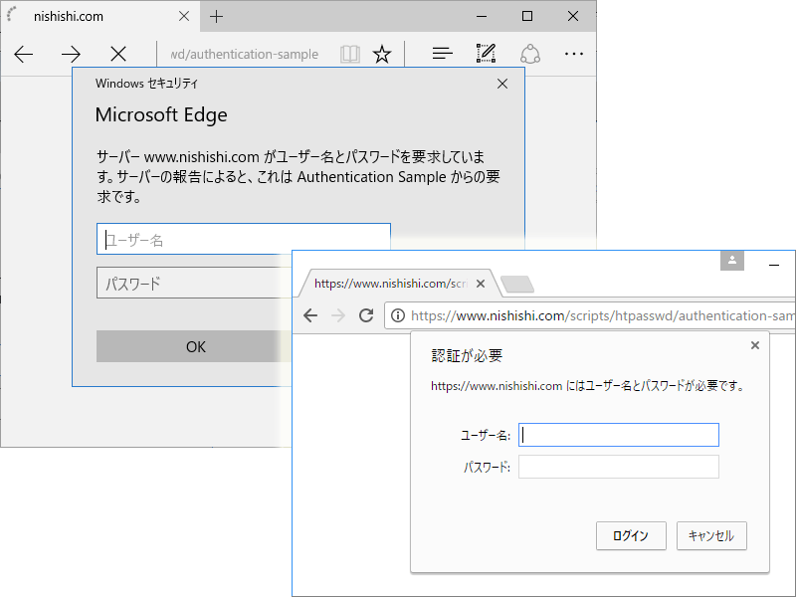
Task: Stop loading the page in Edge
Action: pyautogui.click(x=118, y=54)
